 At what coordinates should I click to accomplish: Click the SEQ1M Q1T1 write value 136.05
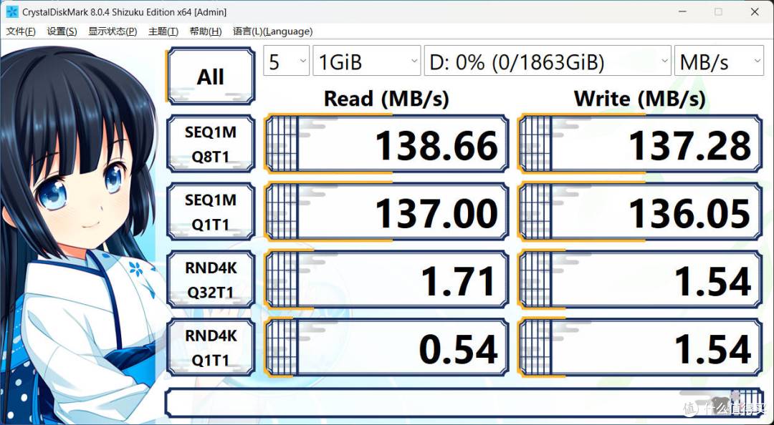640,212
